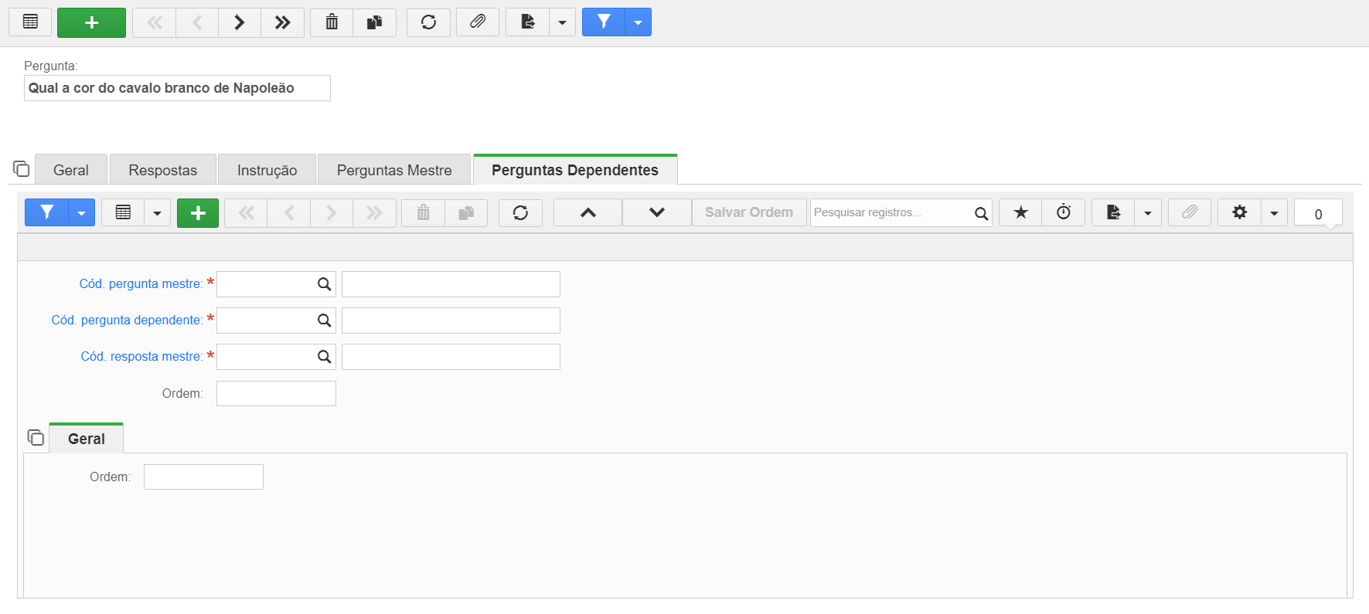1369x614 pixels.
Task: Select the inner Geral tab
Action: pyautogui.click(x=87, y=439)
